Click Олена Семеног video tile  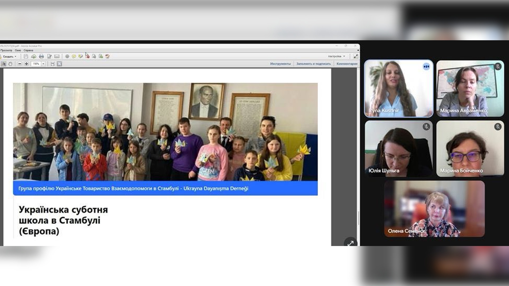434,209
